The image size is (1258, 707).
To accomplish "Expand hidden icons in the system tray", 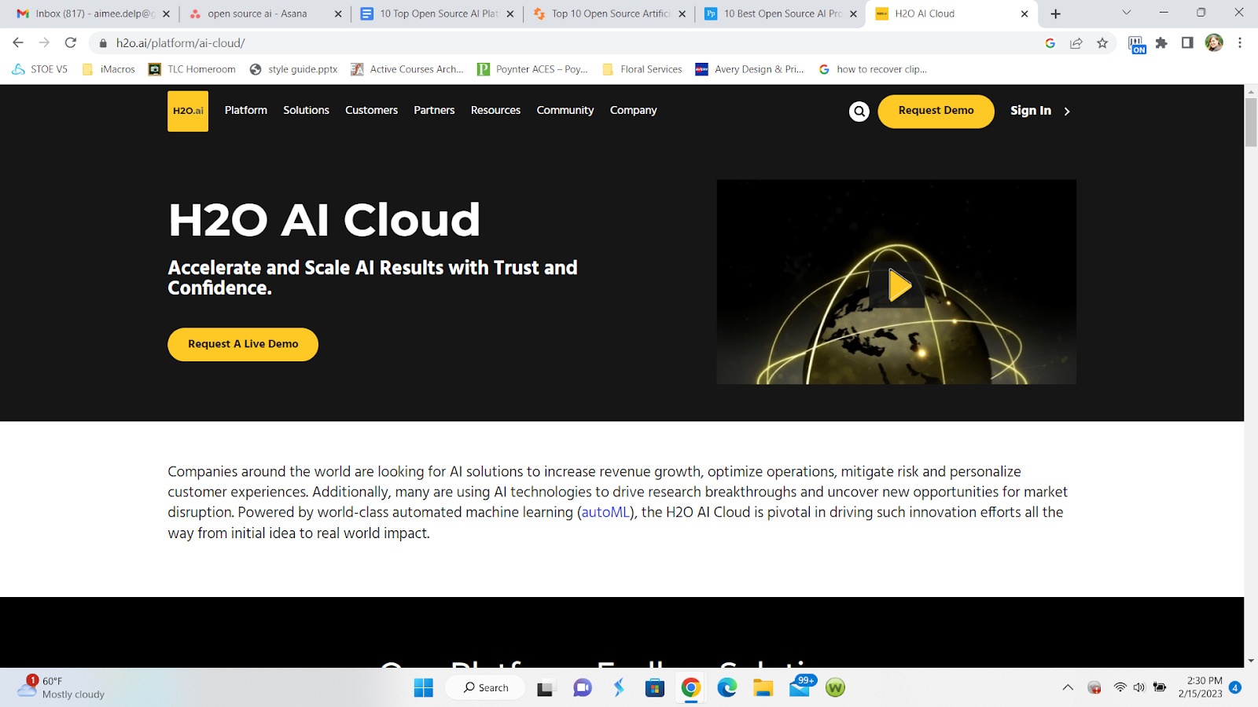I will point(1067,687).
